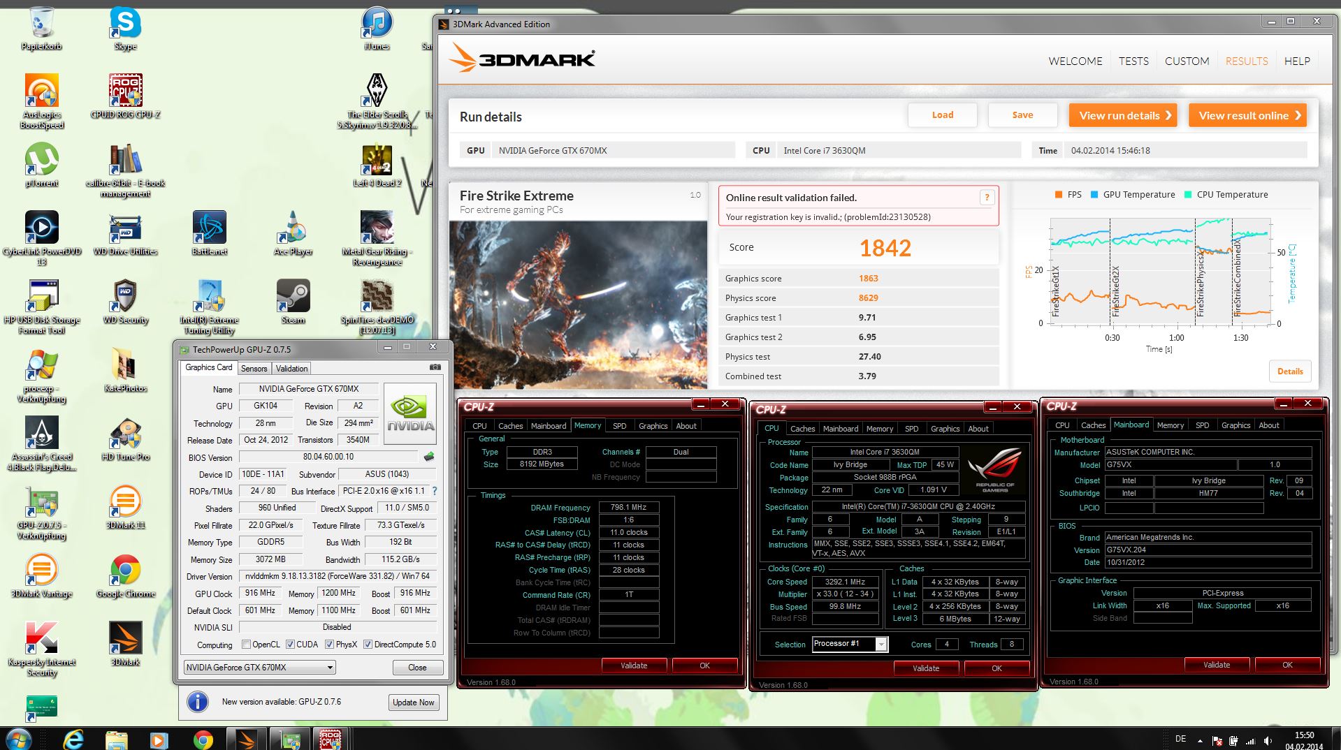Screen dimensions: 1341x750
Task: Open calibre E-book management shortcut
Action: tap(126, 170)
